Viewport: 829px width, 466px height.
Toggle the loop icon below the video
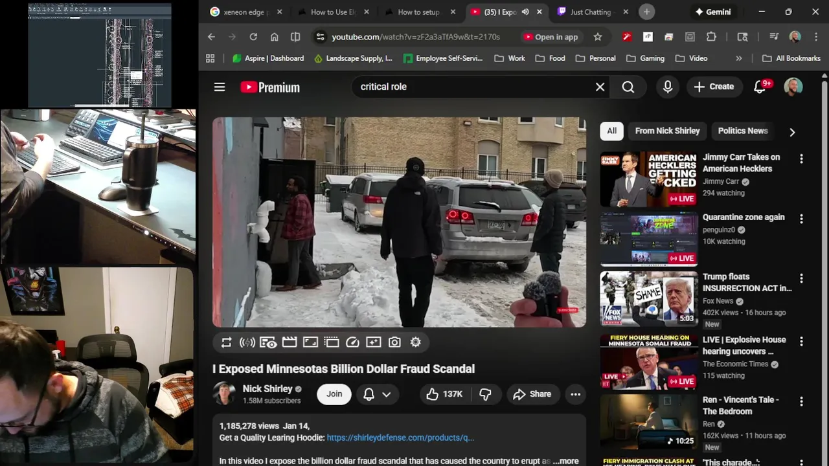[226, 342]
